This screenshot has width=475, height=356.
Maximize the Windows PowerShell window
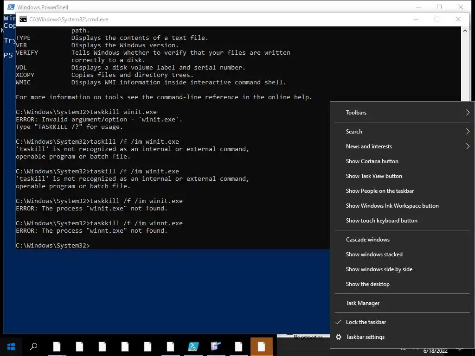tap(439, 6)
